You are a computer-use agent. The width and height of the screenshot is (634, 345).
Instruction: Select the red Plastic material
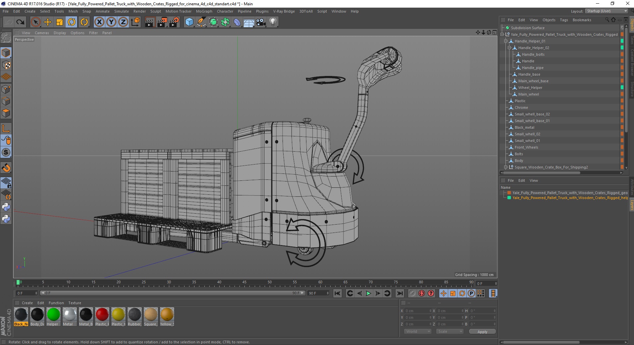(x=102, y=316)
